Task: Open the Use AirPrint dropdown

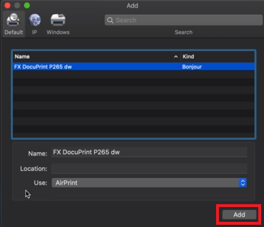Action: (x=149, y=183)
